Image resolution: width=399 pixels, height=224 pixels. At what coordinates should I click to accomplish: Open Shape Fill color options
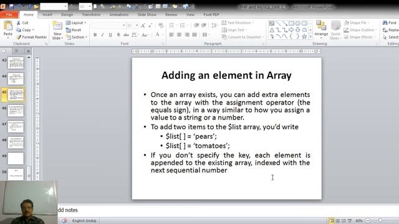point(357,23)
